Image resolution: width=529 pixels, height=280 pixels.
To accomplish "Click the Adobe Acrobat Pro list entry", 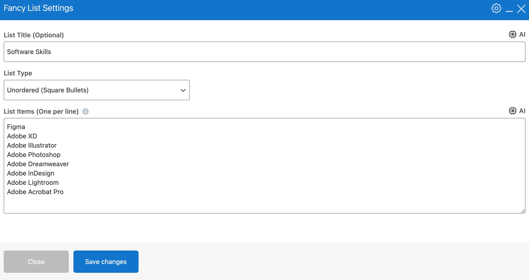I will 35,192.
